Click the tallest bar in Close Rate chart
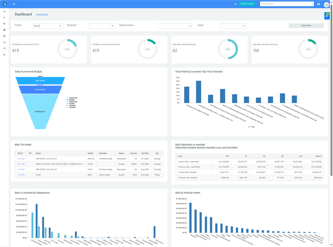The image size is (333, 247). 198,92
